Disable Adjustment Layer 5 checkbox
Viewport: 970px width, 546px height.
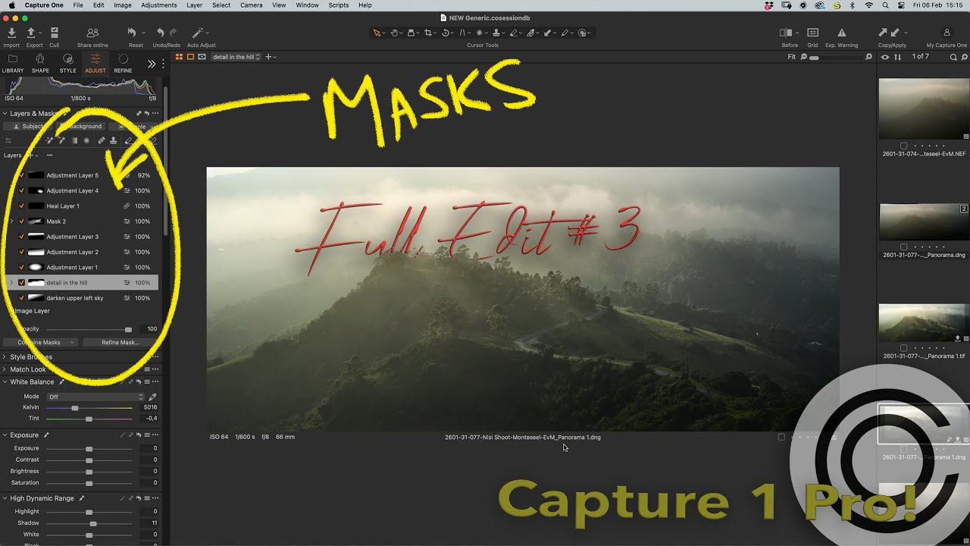(21, 175)
